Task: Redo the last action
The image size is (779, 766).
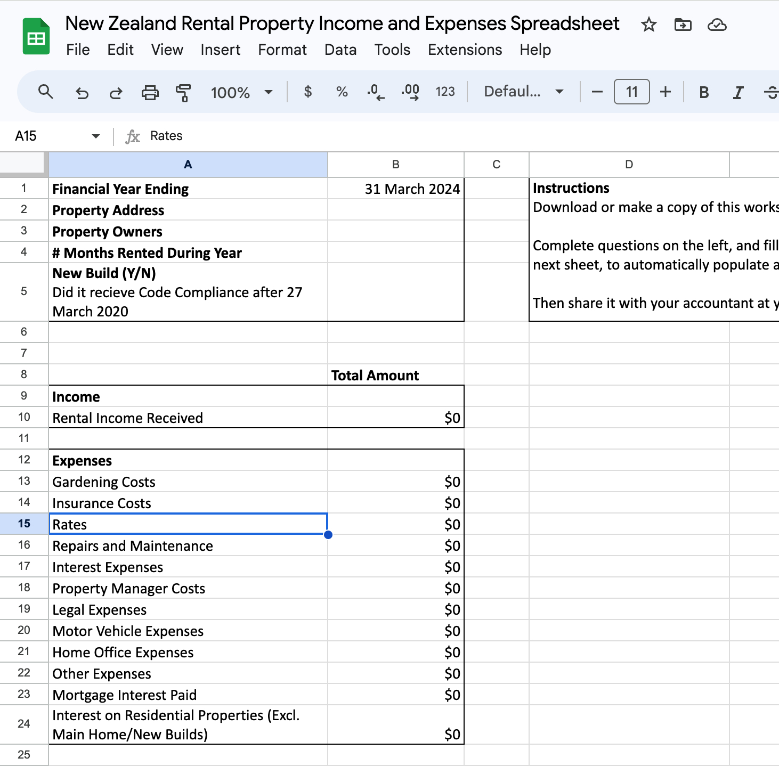Action: [116, 92]
